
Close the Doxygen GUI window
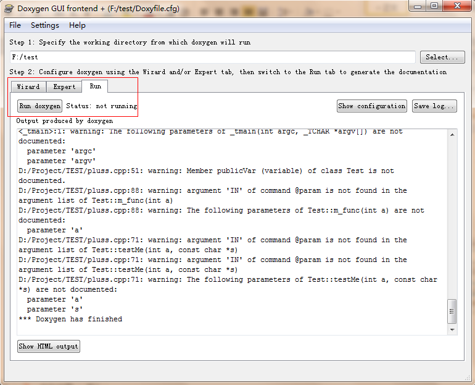coord(457,6)
